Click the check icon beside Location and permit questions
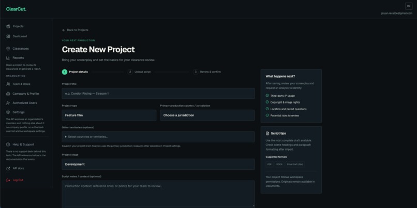This screenshot has width=417, height=208. [x=267, y=109]
